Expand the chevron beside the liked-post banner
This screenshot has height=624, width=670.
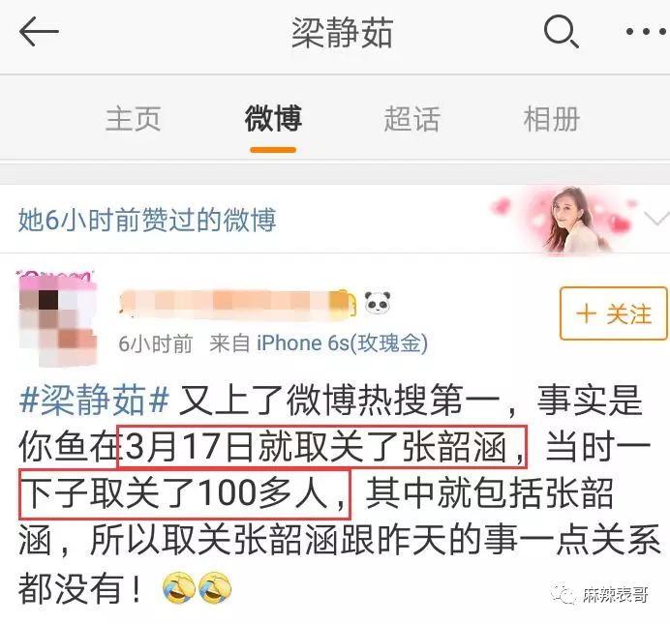pyautogui.click(x=656, y=219)
